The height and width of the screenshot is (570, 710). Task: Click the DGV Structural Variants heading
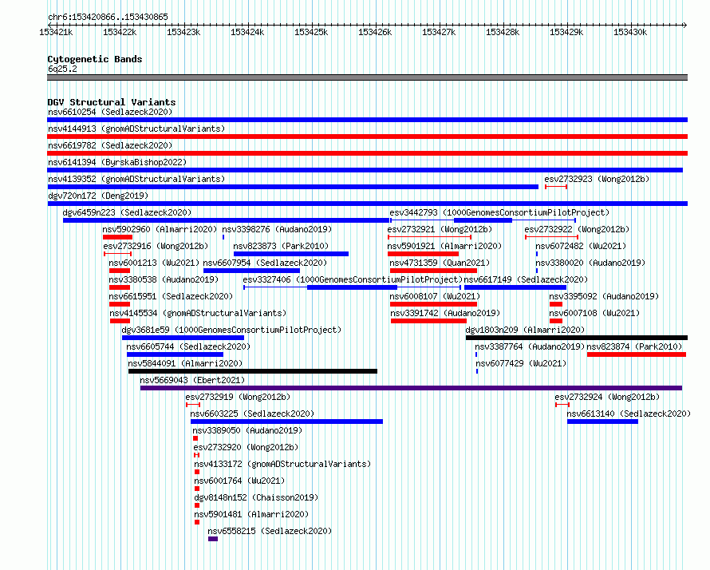112,102
